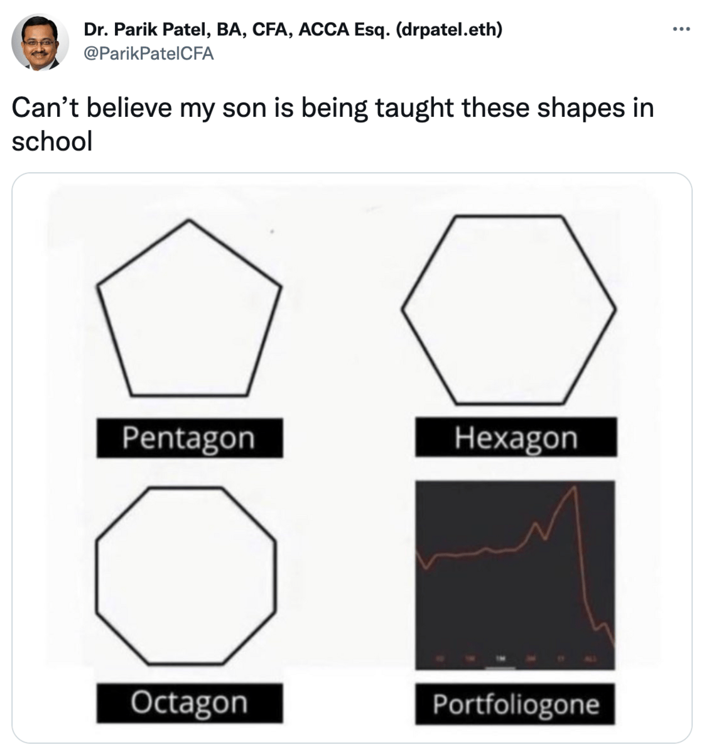
Task: Click Parik Patel's profile avatar photo
Action: tap(40, 42)
